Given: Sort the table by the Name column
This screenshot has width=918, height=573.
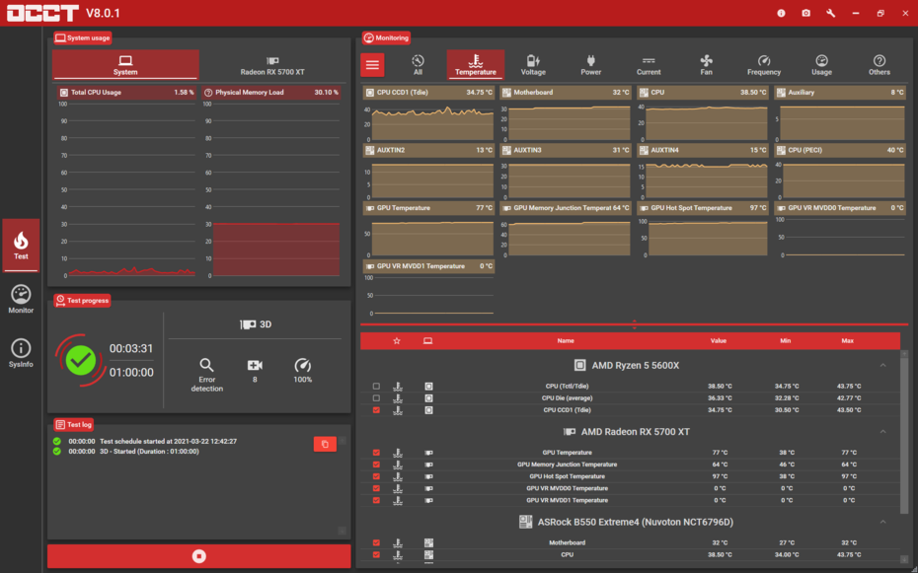Looking at the screenshot, I should tap(566, 341).
